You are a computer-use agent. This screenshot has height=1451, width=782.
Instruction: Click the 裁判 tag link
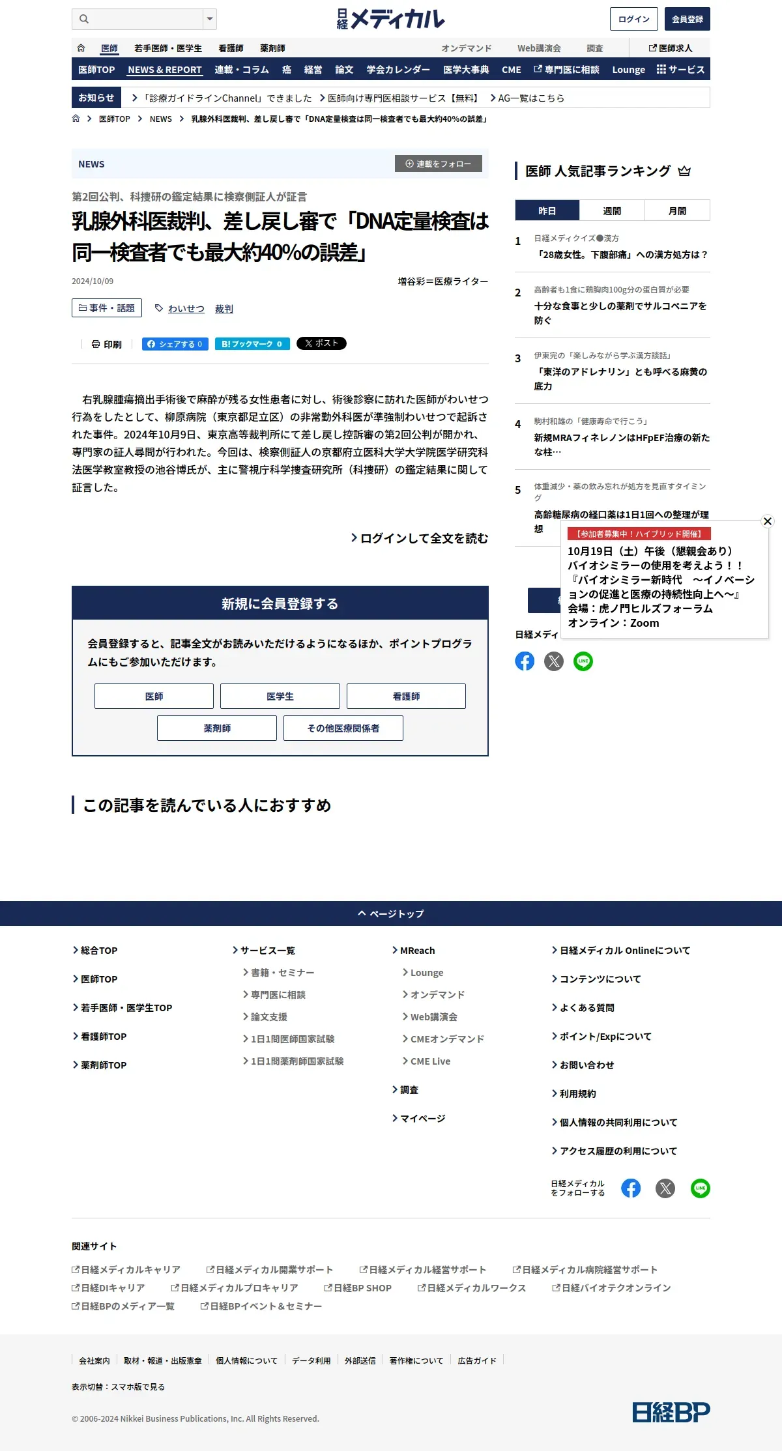coord(224,309)
